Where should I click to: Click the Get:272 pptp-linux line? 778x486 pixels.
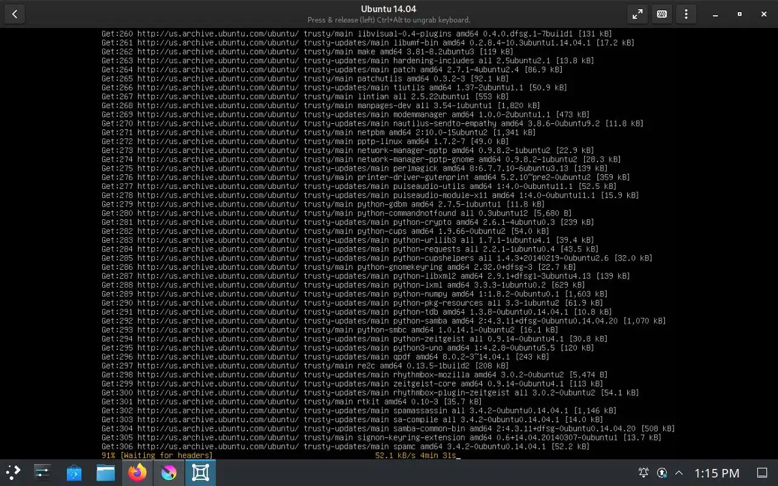pos(305,142)
